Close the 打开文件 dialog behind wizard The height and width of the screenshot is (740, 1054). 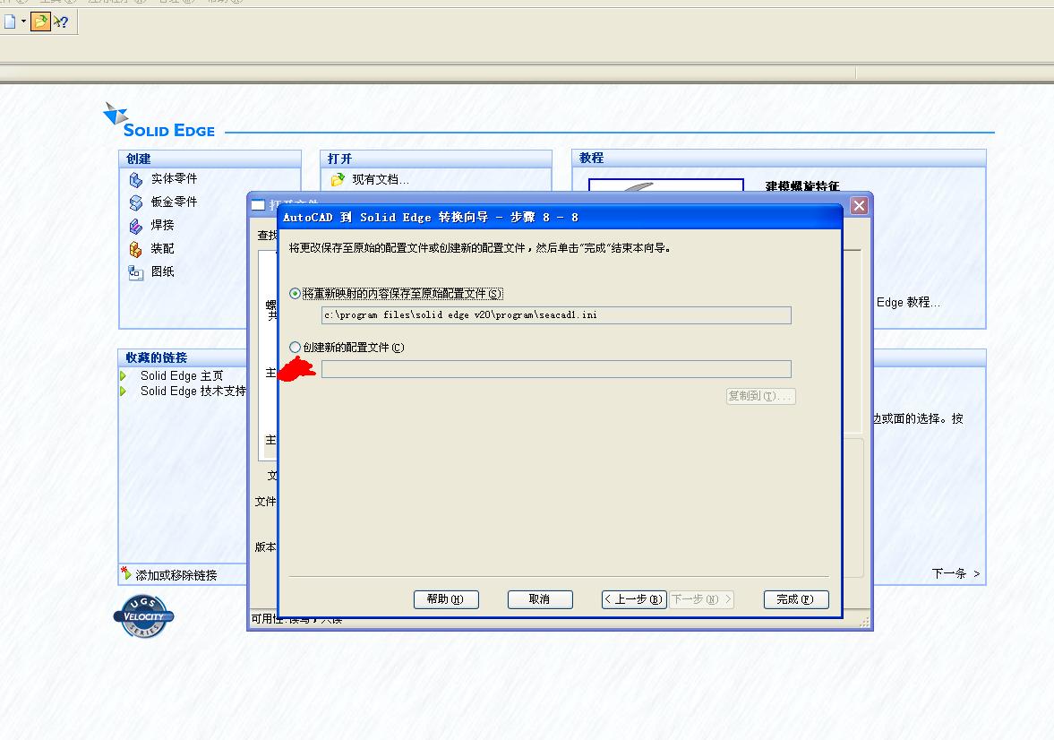click(859, 205)
